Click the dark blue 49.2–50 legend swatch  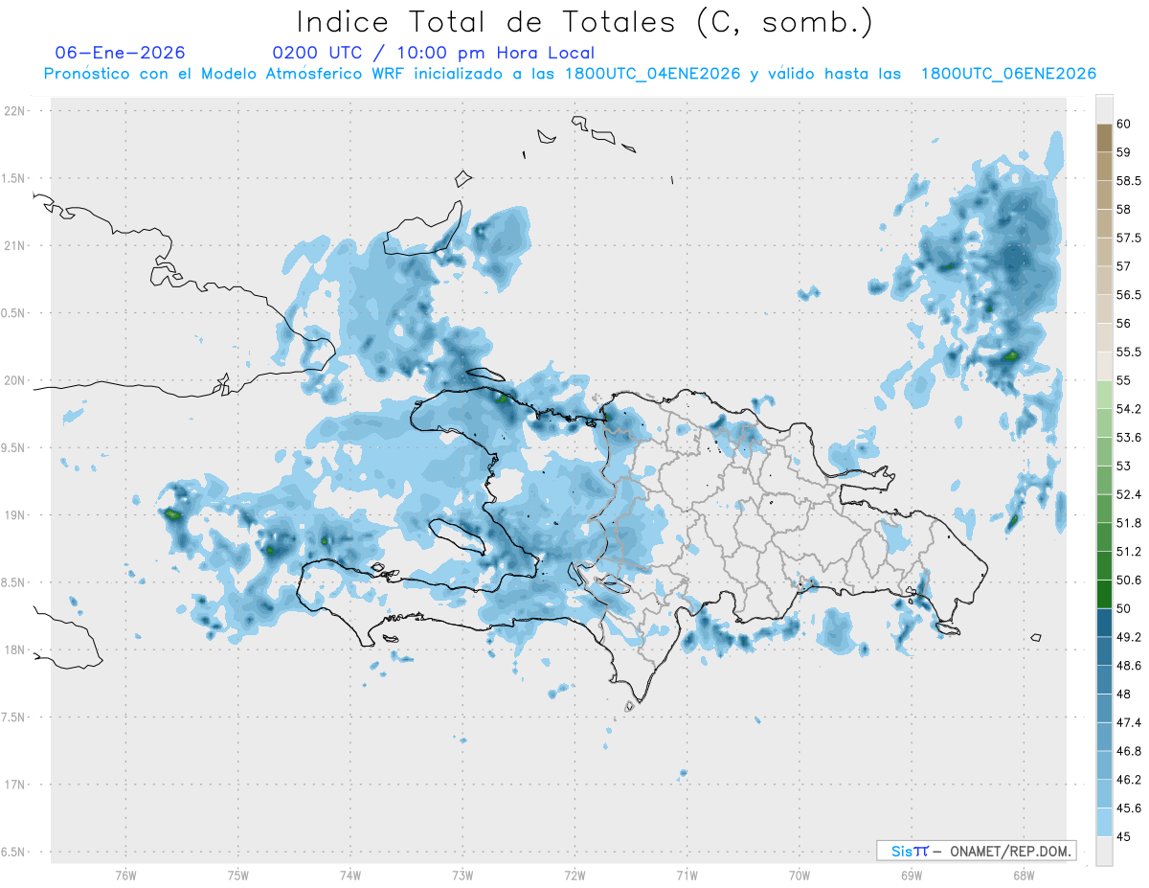[1104, 623]
